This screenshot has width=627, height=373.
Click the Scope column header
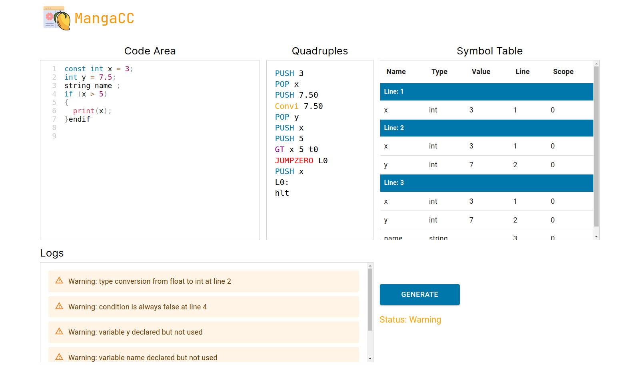coord(563,72)
